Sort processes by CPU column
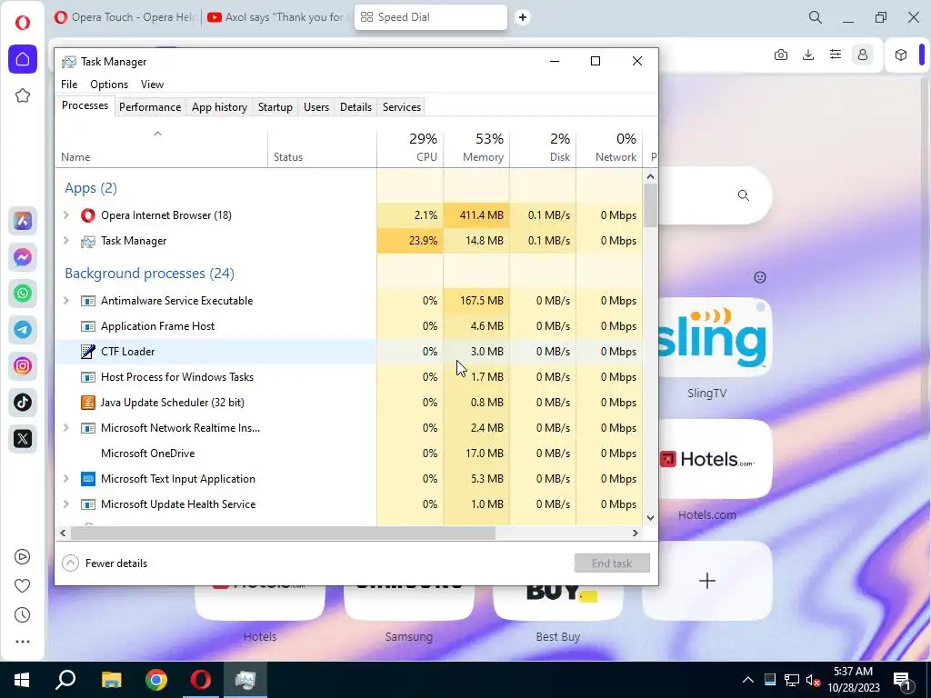931x698 pixels. coord(410,147)
